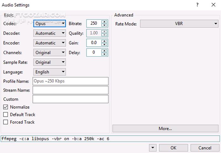221x153 pixels.
Task: Open the small dropdown arrow beside OK
Action: (153, 148)
